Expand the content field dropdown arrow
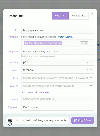Screen dimensions: 100x136 91,86
